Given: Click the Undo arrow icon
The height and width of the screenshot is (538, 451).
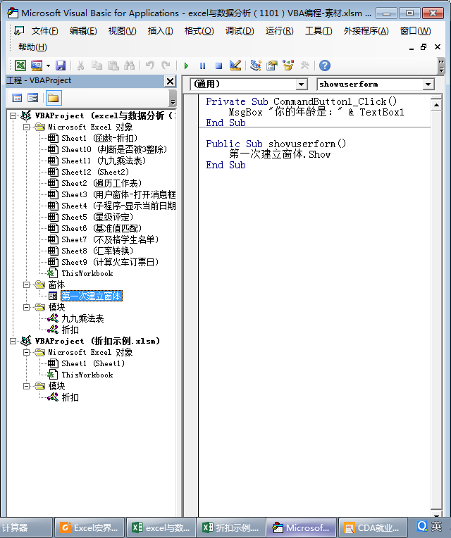Looking at the screenshot, I should [150, 65].
